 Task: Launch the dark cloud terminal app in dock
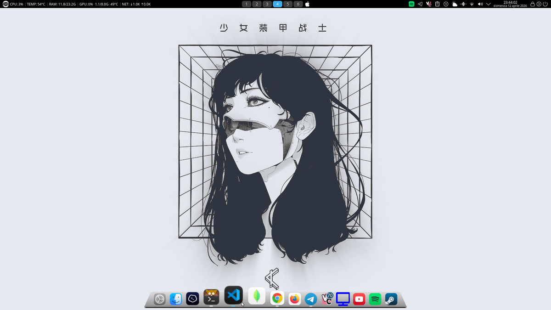[192, 299]
